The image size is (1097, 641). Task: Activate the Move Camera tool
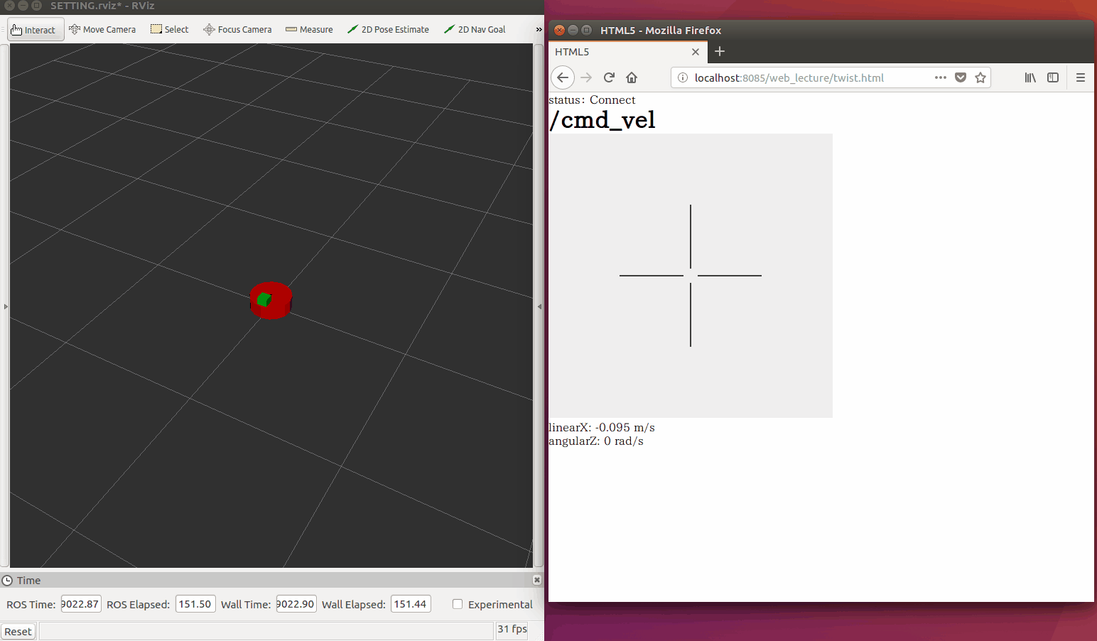click(x=102, y=30)
